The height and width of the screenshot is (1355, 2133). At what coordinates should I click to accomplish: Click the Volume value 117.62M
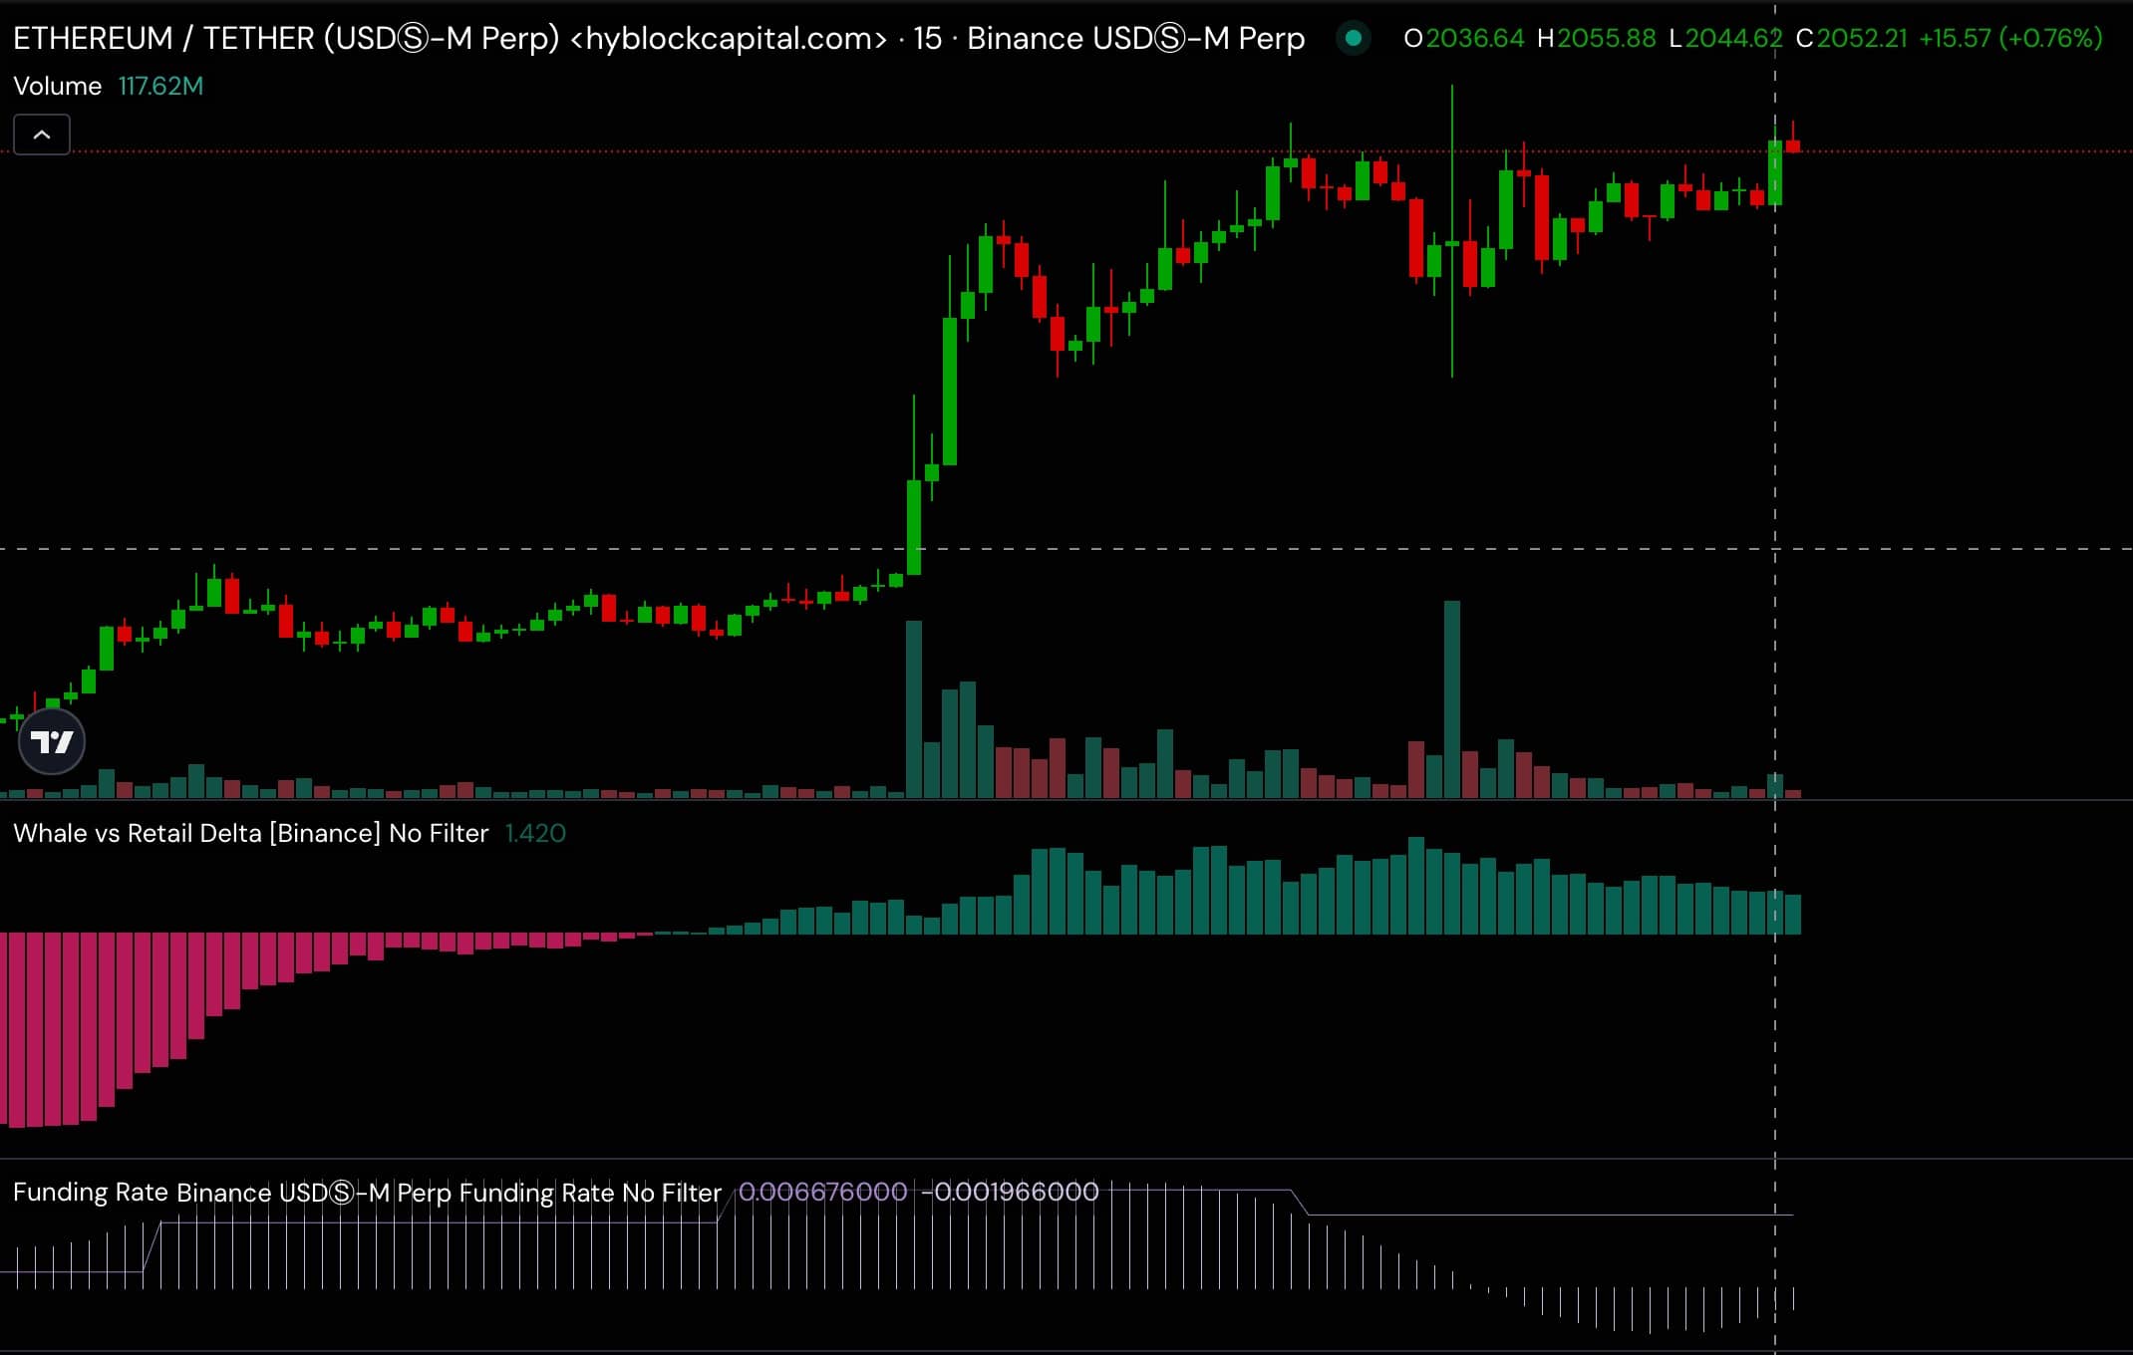160,87
